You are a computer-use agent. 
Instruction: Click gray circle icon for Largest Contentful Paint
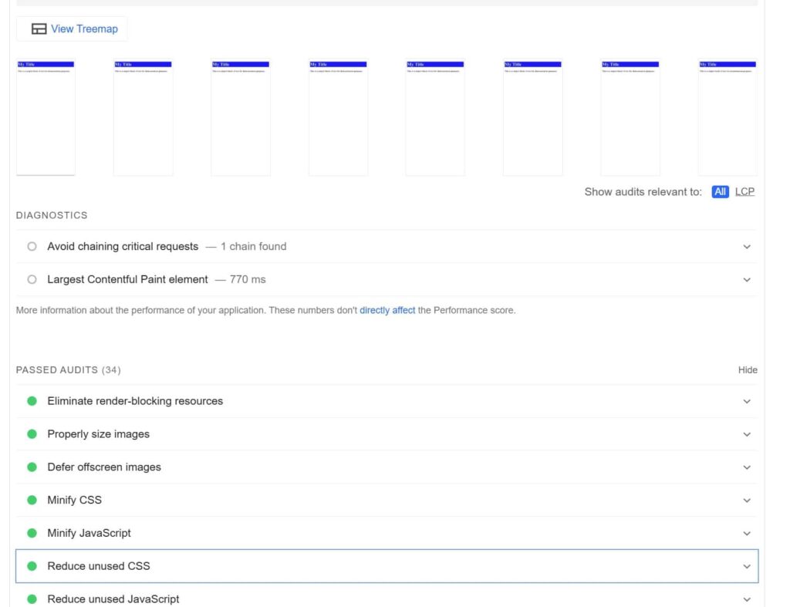pyautogui.click(x=32, y=280)
